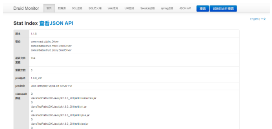Click the Druid Monitor brand title

(26, 8)
